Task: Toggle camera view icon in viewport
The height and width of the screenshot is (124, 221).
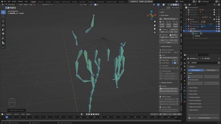Action: 155,29
